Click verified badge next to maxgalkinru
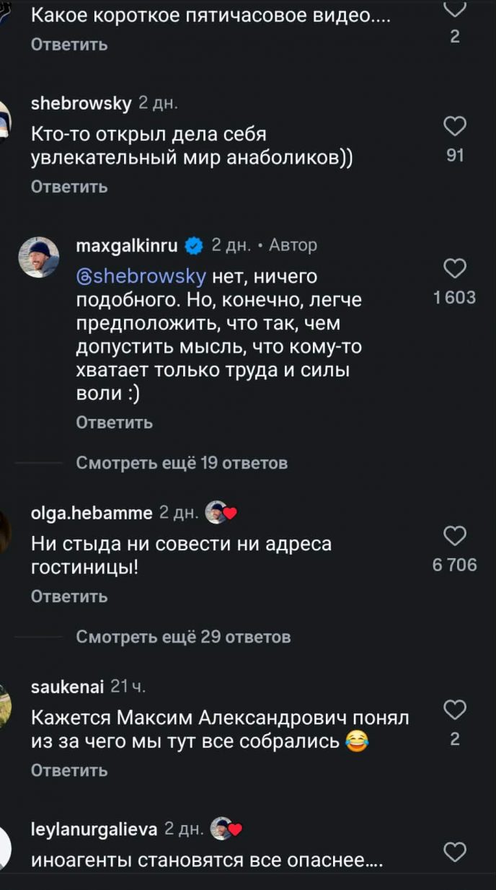Screen dimensions: 496x890 194,246
